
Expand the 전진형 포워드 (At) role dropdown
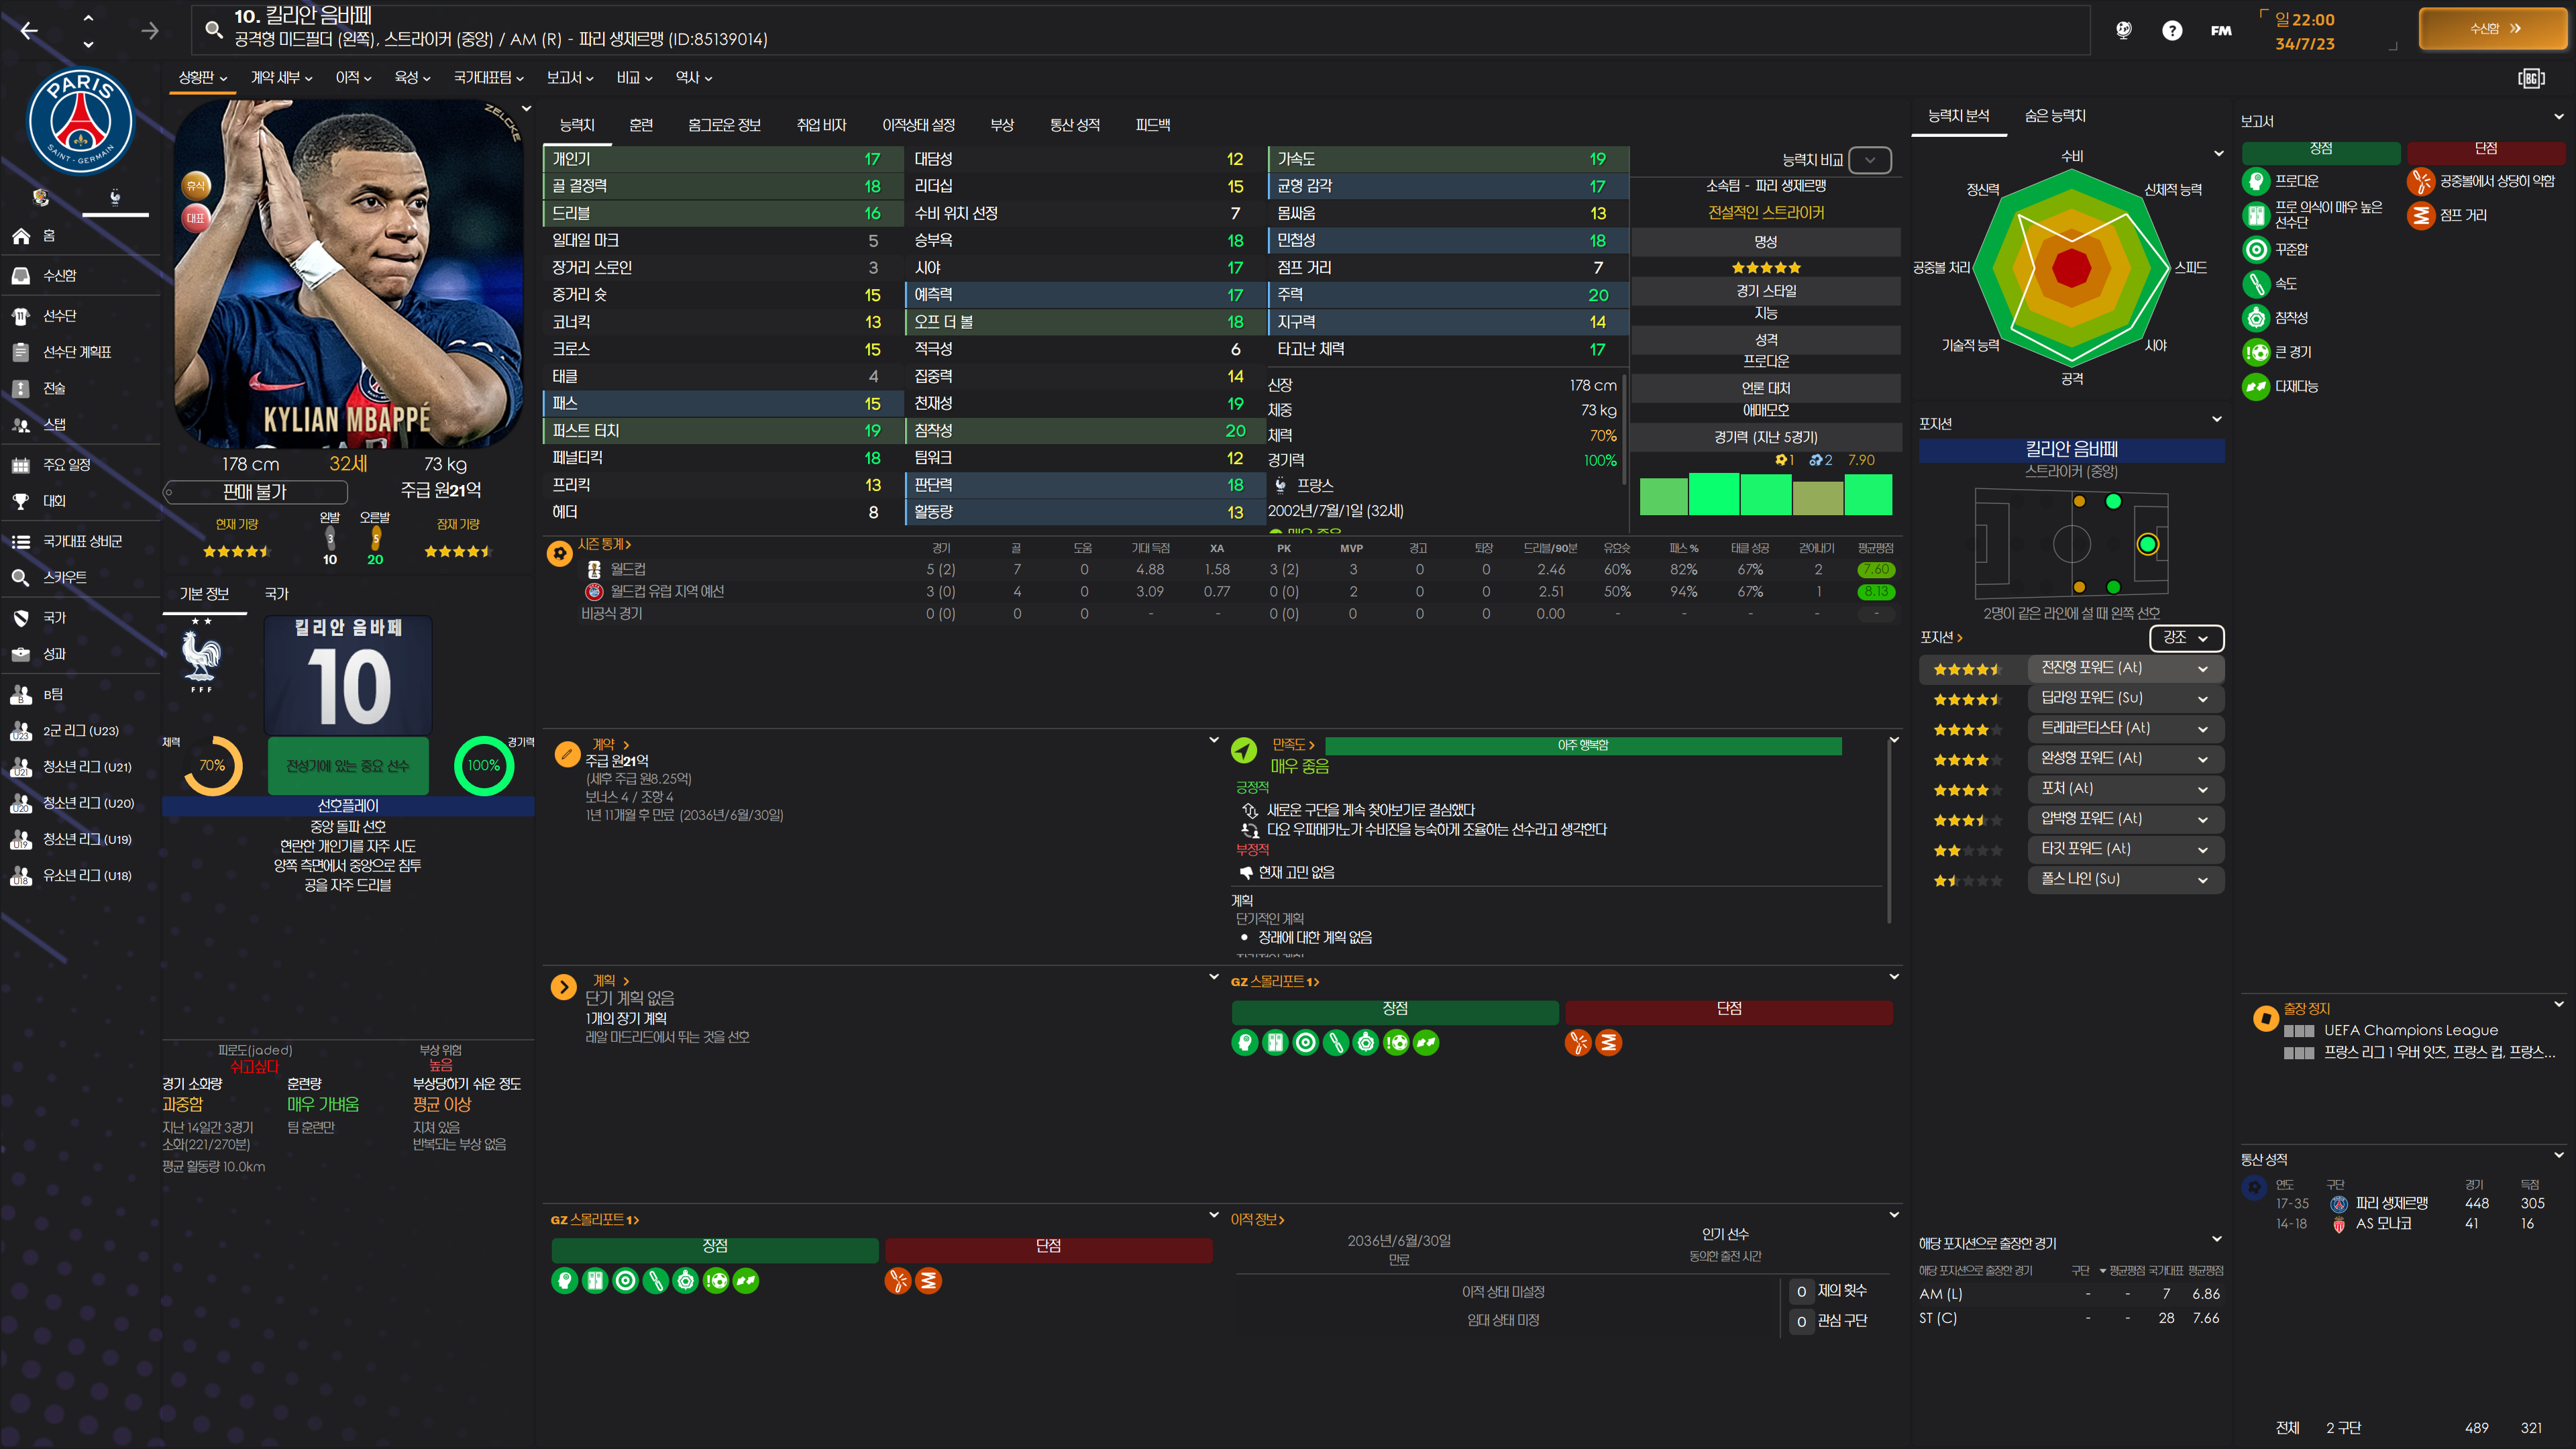(x=2125, y=668)
